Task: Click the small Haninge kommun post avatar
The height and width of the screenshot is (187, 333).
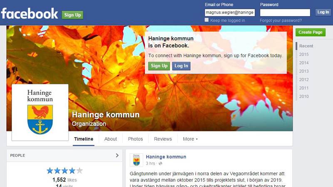Action: click(x=137, y=160)
